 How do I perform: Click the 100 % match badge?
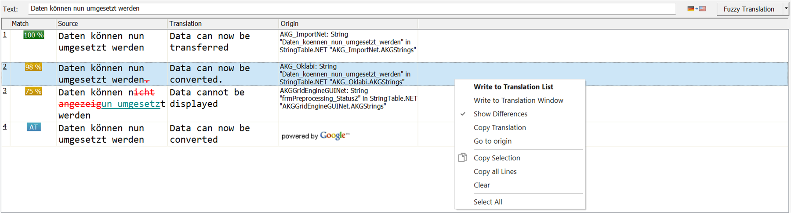click(33, 35)
